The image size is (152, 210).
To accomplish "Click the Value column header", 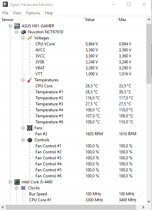I will (100, 20).
